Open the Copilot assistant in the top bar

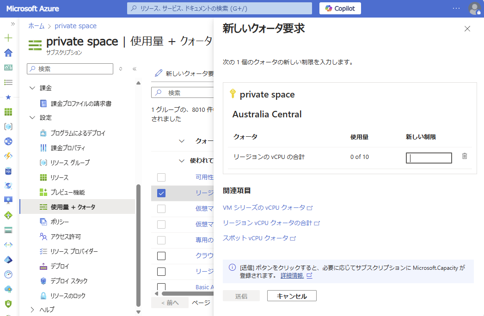point(340,8)
